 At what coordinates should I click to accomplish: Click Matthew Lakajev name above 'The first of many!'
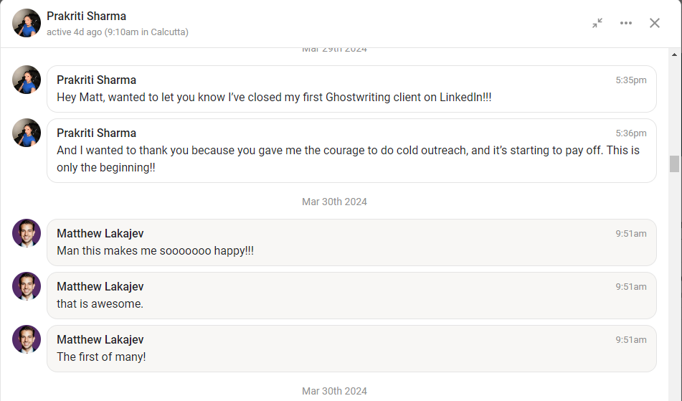[x=100, y=339]
